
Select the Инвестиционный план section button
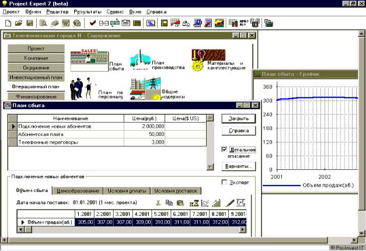tap(36, 77)
